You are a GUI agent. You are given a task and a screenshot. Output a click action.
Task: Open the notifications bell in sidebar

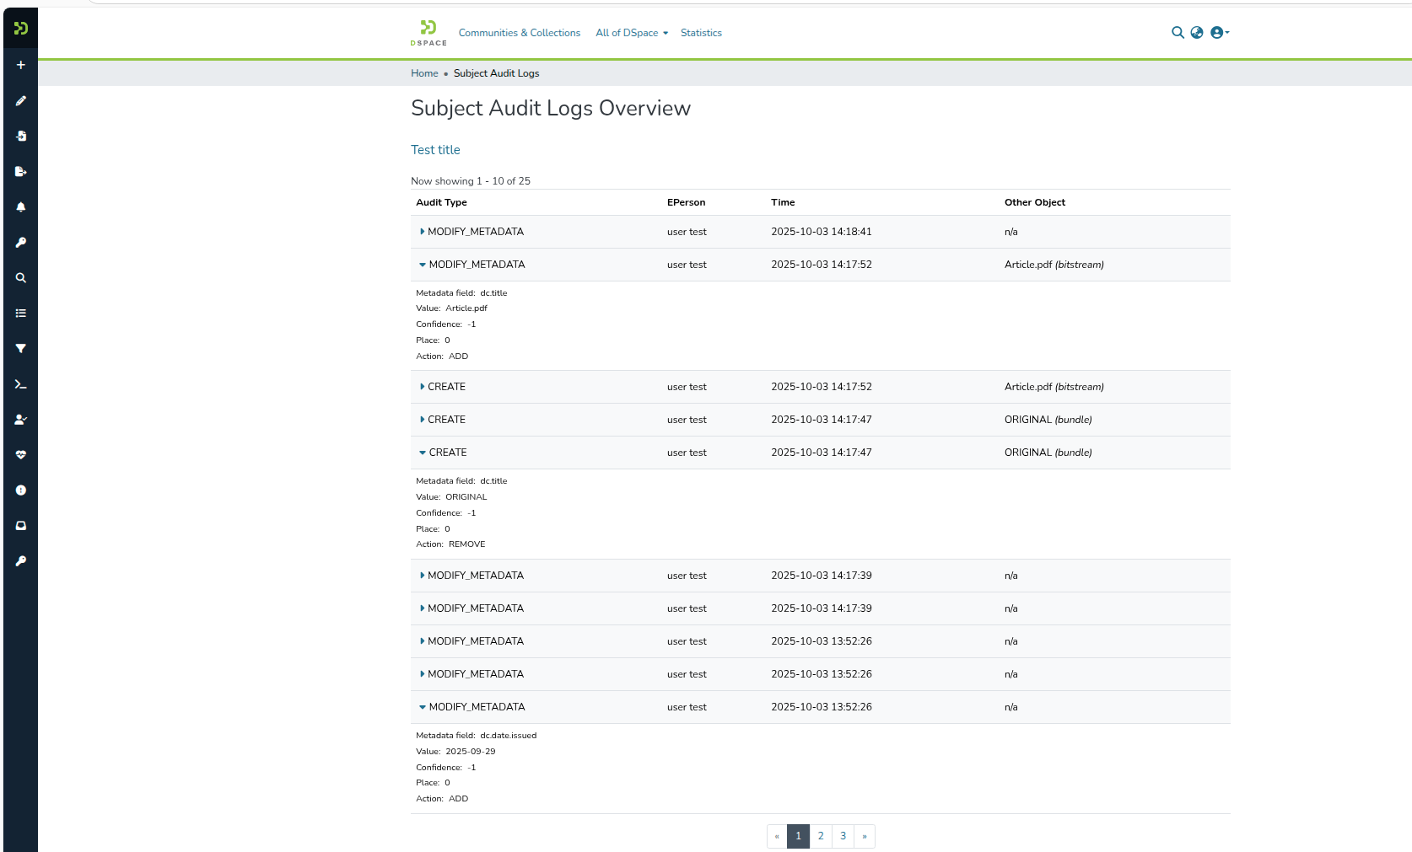(x=21, y=207)
